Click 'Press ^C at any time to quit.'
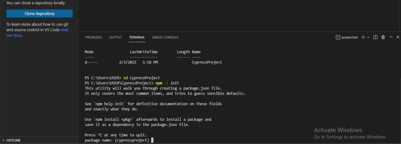401x144 pixels. point(116,135)
